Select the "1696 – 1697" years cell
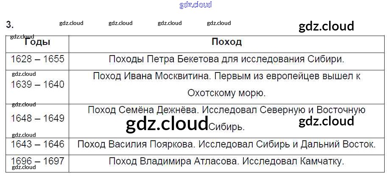Viewport: 391px width, 178px height. pos(37,161)
